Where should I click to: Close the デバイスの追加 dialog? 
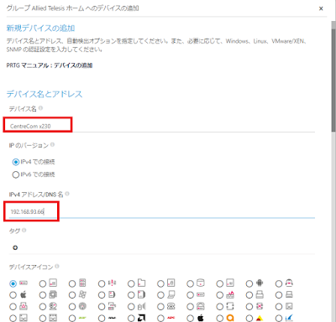tap(321, 8)
